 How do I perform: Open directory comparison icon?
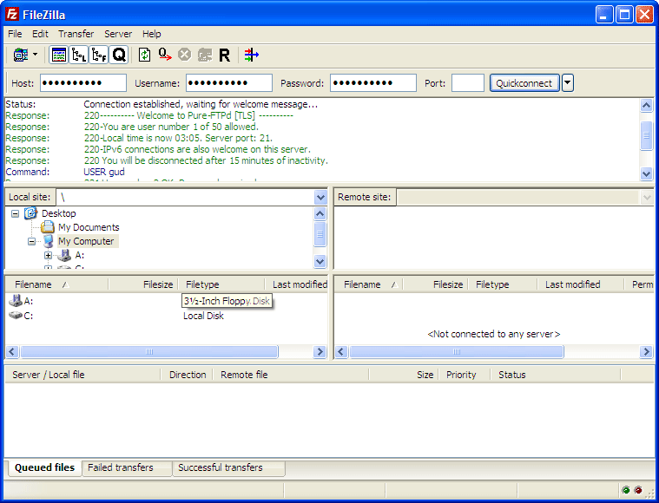click(x=251, y=55)
